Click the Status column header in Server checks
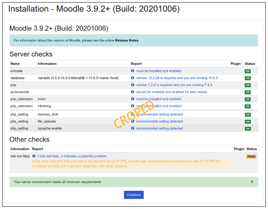 point(250,64)
